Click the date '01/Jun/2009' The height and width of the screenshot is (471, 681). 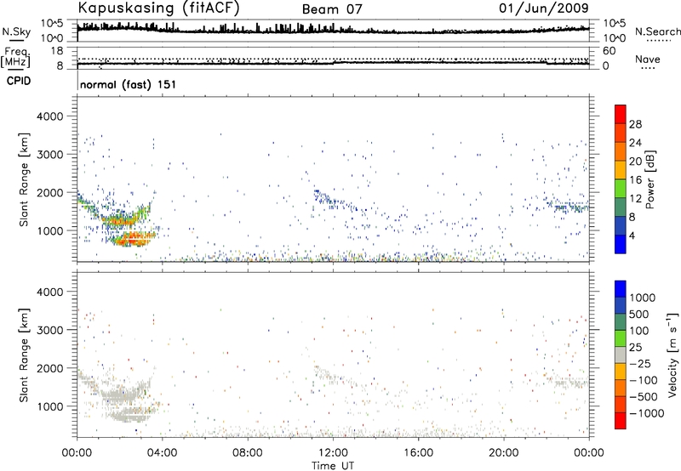coord(544,8)
